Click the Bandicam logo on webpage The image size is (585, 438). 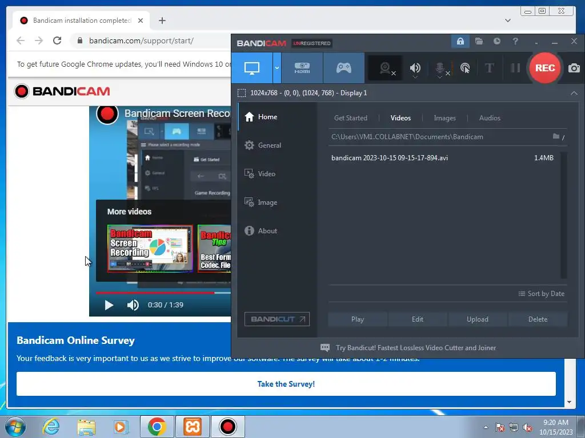tap(62, 91)
